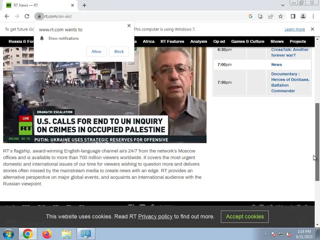Screen dimensions: 320x240
Task: Open File Explorer from the taskbar
Action: (67, 234)
